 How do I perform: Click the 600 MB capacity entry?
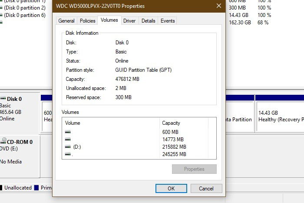point(170,132)
